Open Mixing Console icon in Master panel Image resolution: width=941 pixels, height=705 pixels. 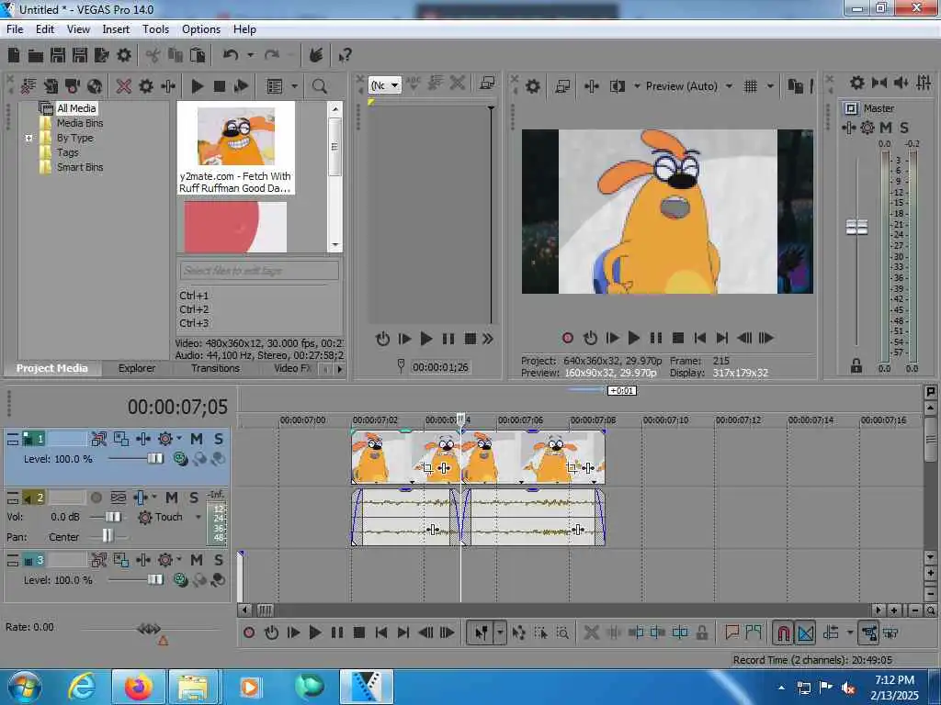coord(924,83)
